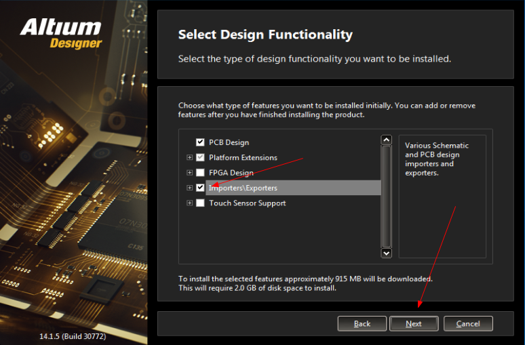
Task: Expand the Importers\Exporters tree node
Action: coord(190,188)
